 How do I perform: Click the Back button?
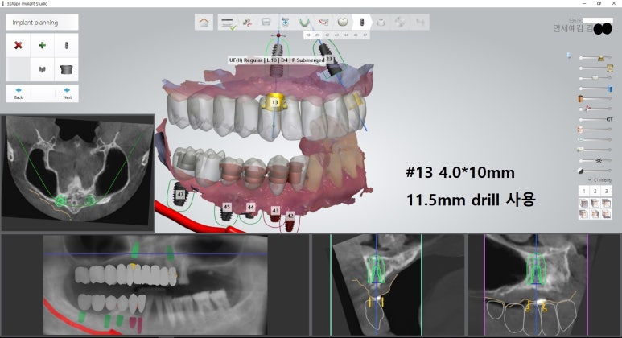pyautogui.click(x=18, y=93)
